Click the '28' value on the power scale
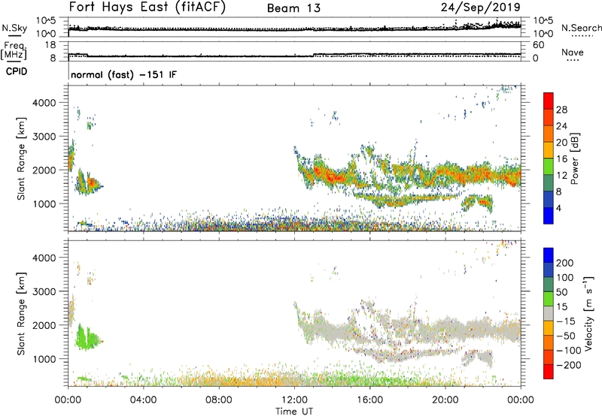The height and width of the screenshot is (416, 602). pos(561,110)
